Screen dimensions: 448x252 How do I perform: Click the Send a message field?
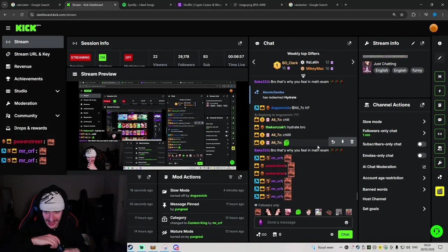coord(303,223)
